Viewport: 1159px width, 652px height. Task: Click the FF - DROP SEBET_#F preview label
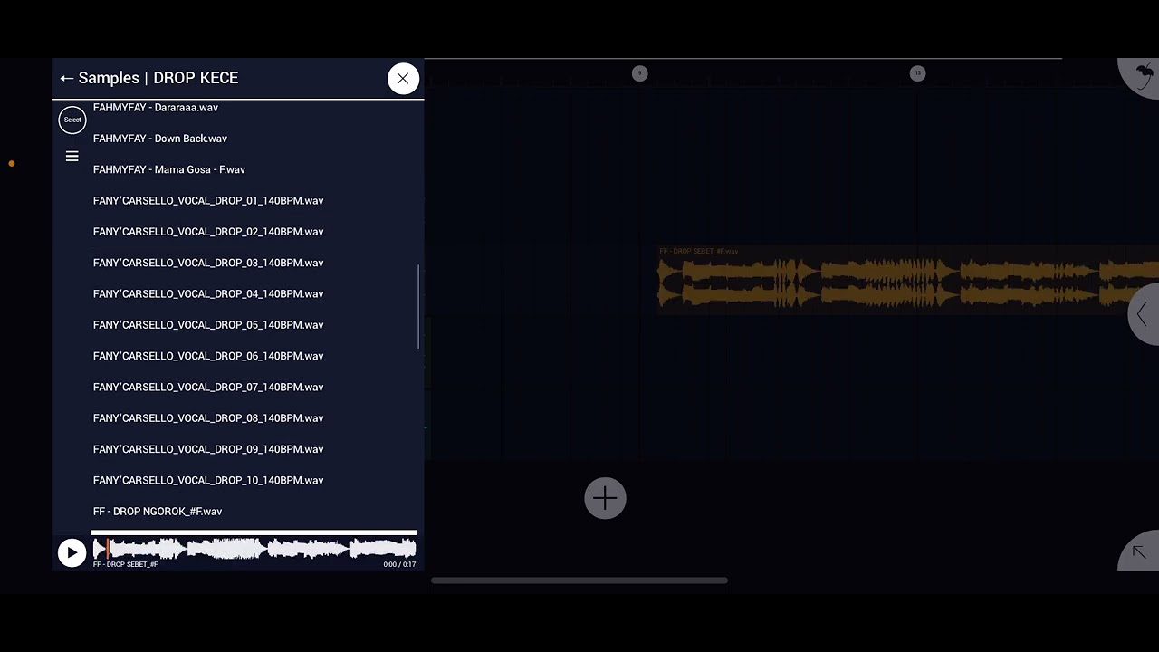coord(125,565)
